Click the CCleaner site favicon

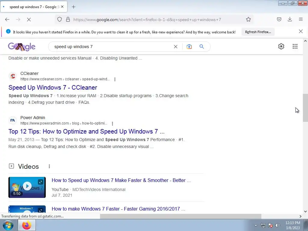point(13,76)
